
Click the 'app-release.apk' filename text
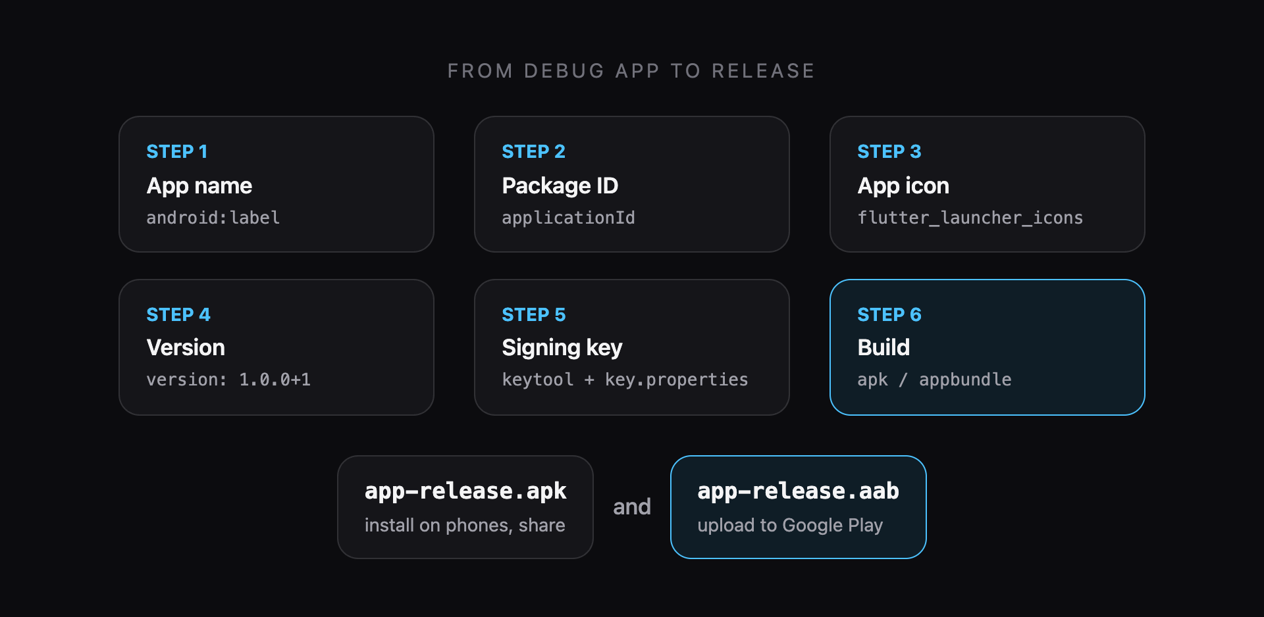pyautogui.click(x=465, y=491)
